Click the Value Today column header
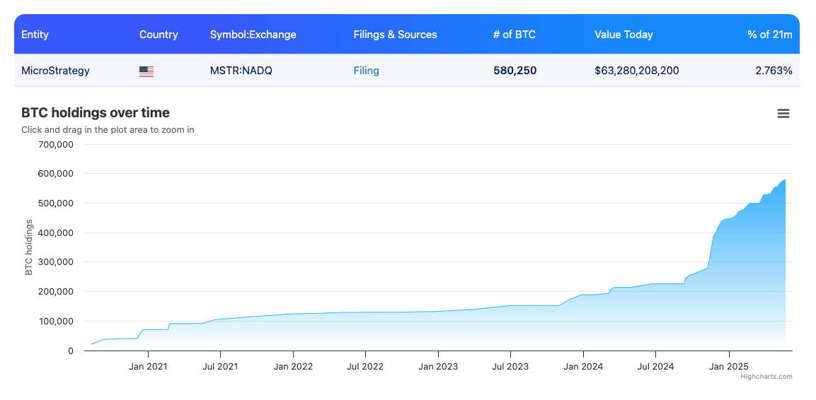Image resolution: width=816 pixels, height=400 pixels. point(624,35)
